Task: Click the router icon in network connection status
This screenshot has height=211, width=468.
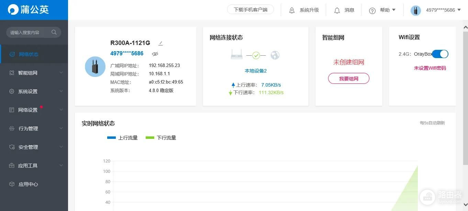Action: pyautogui.click(x=236, y=54)
